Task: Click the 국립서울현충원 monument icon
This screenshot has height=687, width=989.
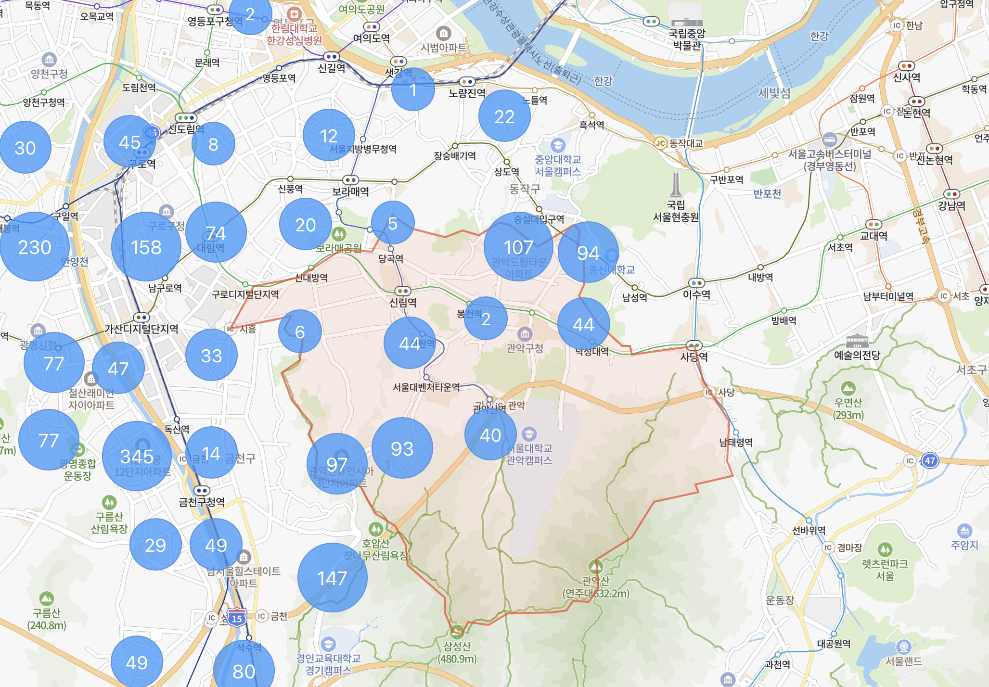Action: [x=676, y=185]
